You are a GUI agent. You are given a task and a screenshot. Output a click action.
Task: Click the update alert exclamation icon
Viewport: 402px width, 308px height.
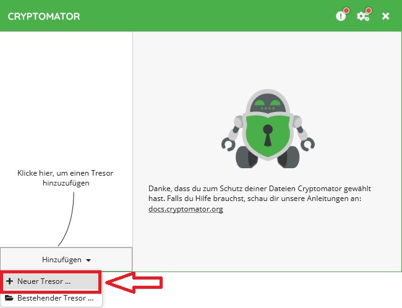point(341,16)
